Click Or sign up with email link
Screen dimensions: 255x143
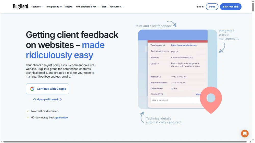(47, 99)
